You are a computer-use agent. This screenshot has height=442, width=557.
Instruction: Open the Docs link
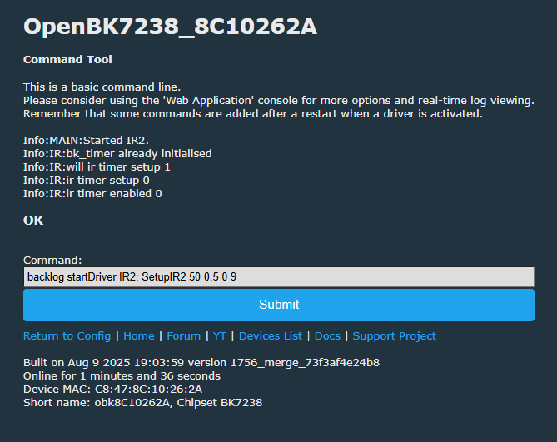(x=327, y=336)
